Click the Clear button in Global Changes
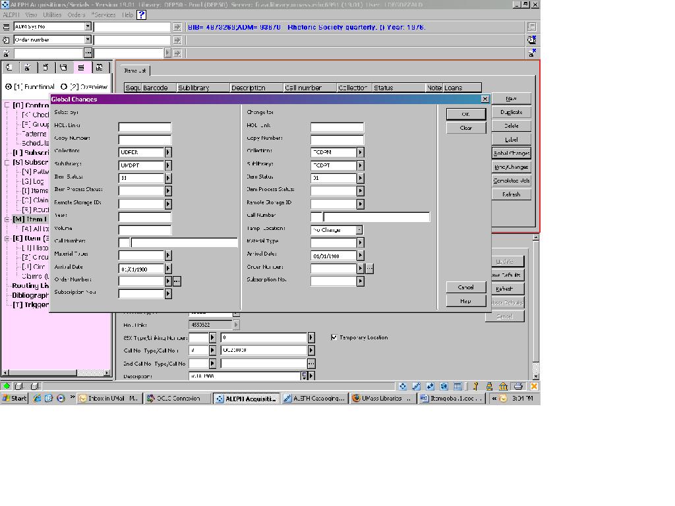Image resolution: width=675 pixels, height=506 pixels. [x=465, y=128]
